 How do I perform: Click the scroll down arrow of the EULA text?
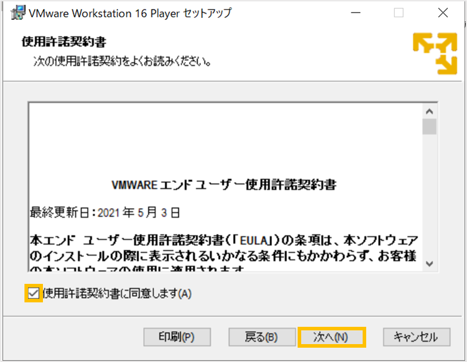coord(429,264)
